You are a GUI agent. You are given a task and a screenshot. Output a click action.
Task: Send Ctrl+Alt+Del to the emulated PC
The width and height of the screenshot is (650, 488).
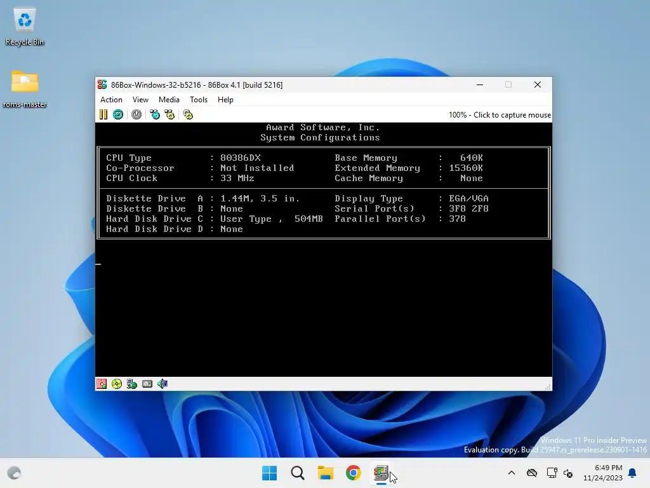[155, 114]
